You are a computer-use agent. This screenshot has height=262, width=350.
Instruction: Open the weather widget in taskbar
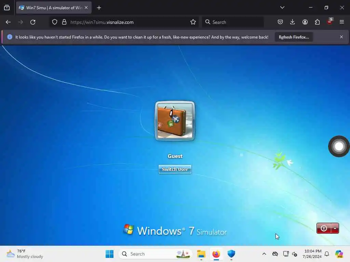pos(25,254)
